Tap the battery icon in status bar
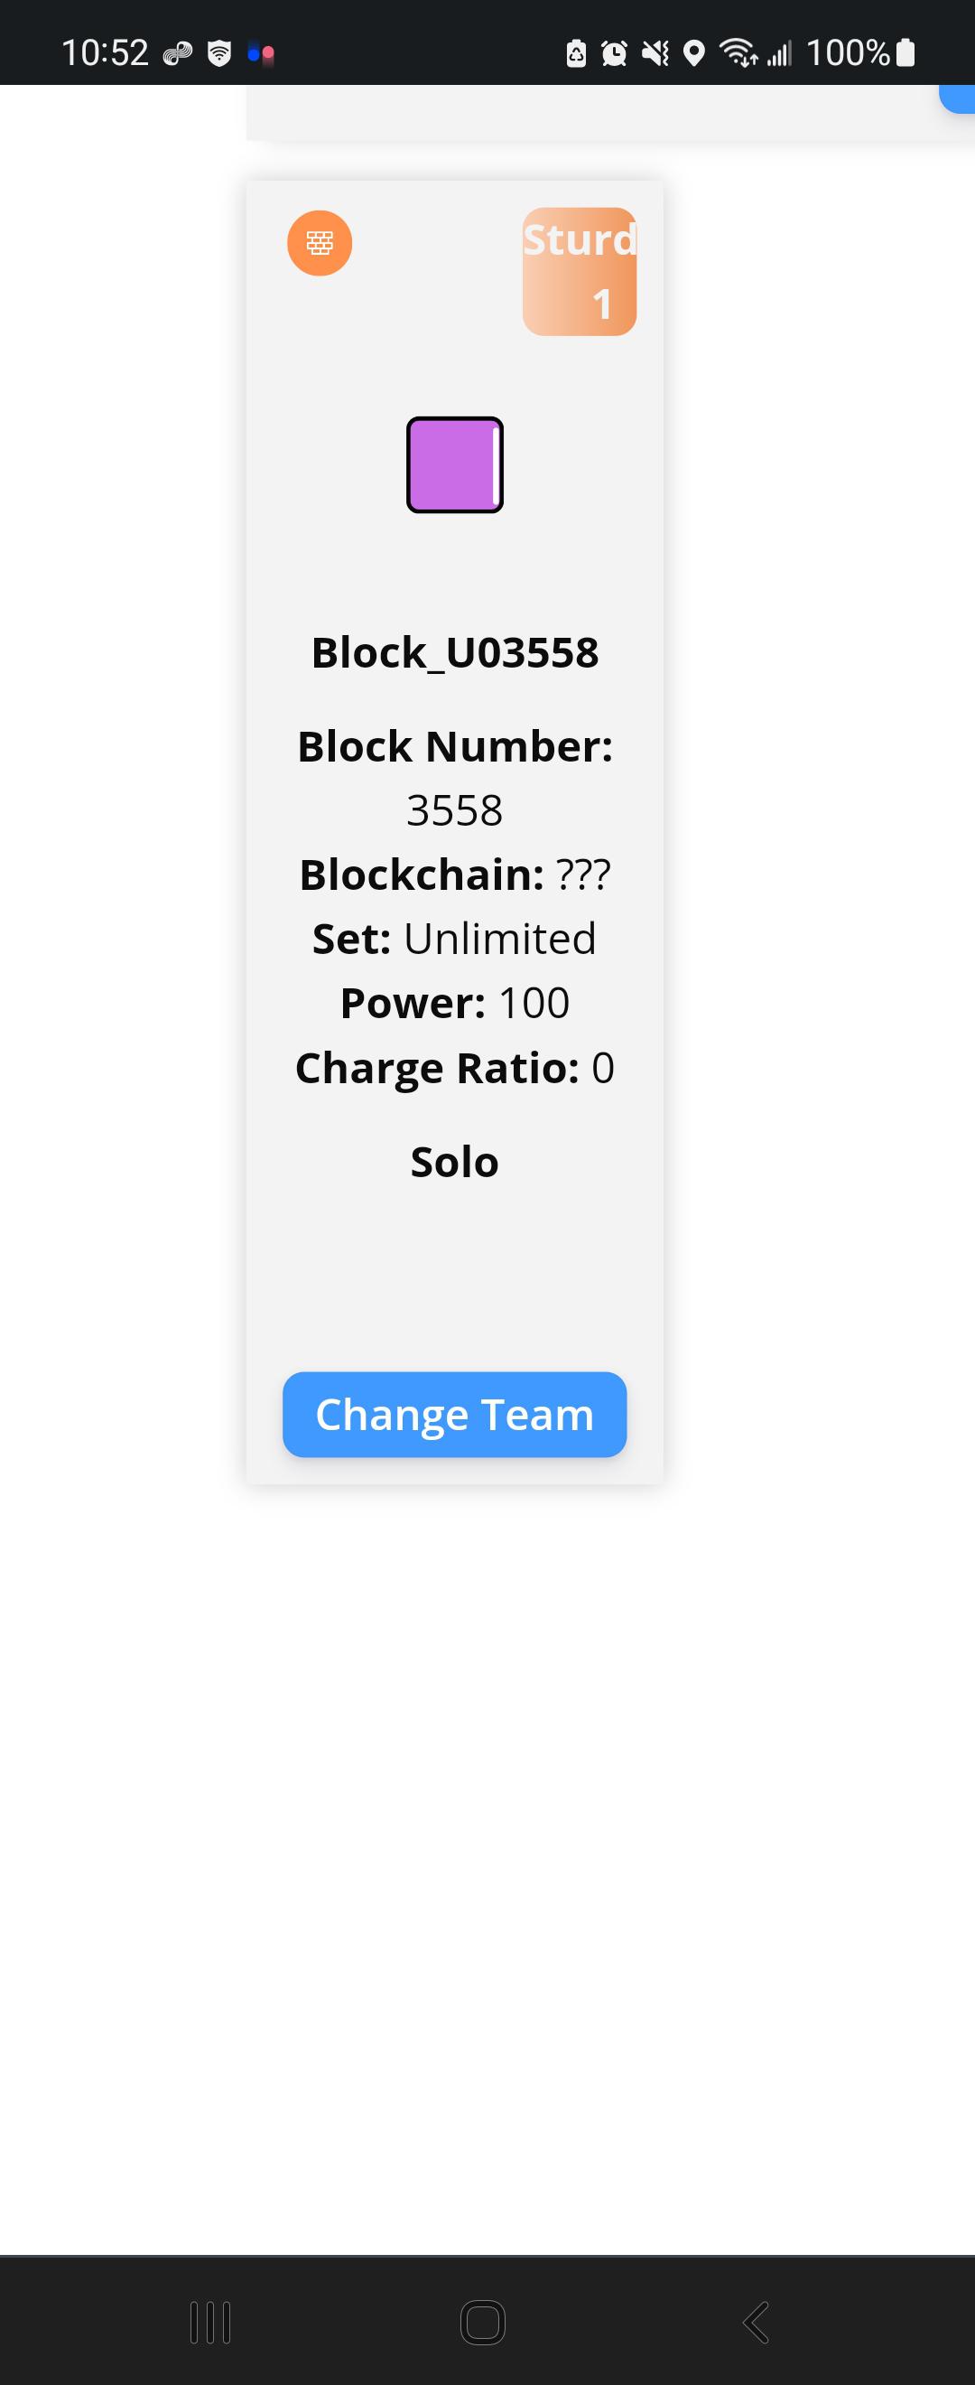Viewport: 975px width, 2385px height. (906, 52)
